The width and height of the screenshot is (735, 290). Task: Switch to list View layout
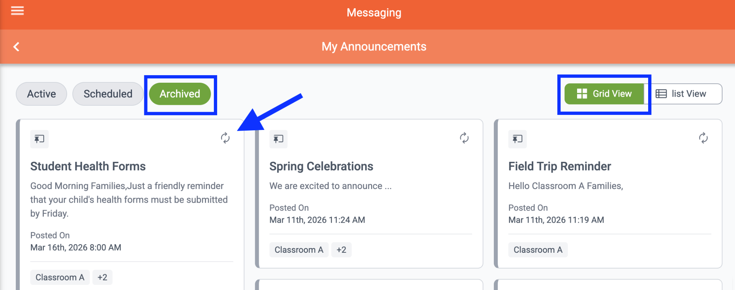681,94
